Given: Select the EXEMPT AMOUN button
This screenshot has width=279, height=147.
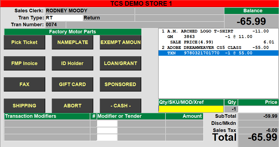Looking at the screenshot, I should (x=120, y=42).
